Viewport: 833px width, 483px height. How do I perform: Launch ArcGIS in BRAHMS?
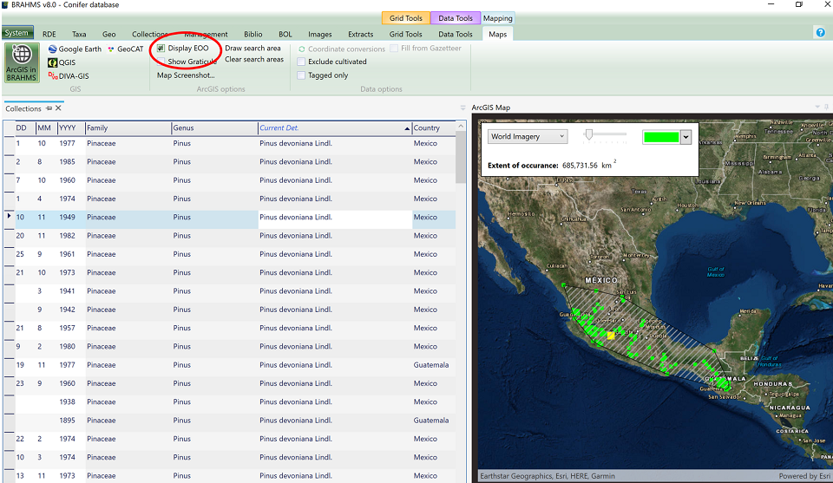click(x=22, y=63)
